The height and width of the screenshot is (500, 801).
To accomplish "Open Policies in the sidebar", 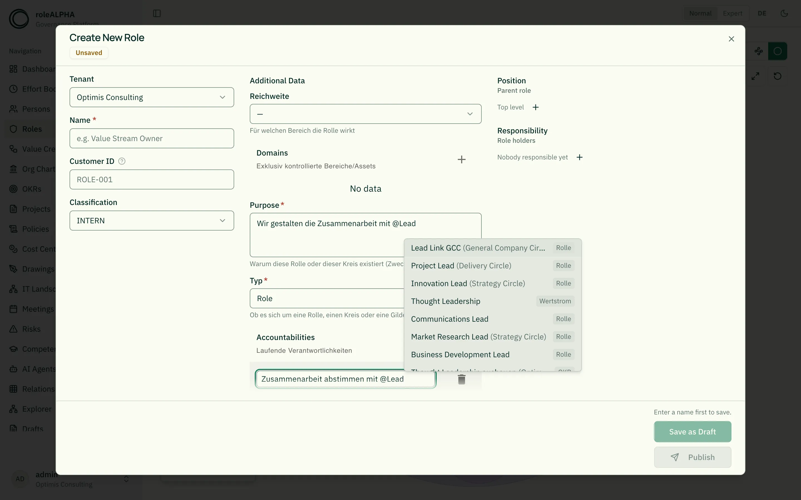I will coord(35,229).
